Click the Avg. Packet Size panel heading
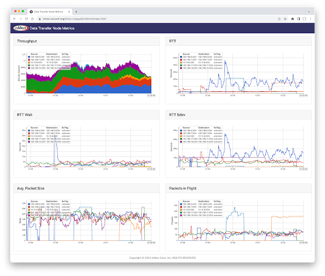The image size is (325, 276). click(x=30, y=188)
